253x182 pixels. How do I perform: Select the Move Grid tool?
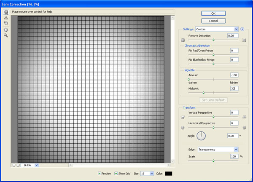(x=6, y=24)
